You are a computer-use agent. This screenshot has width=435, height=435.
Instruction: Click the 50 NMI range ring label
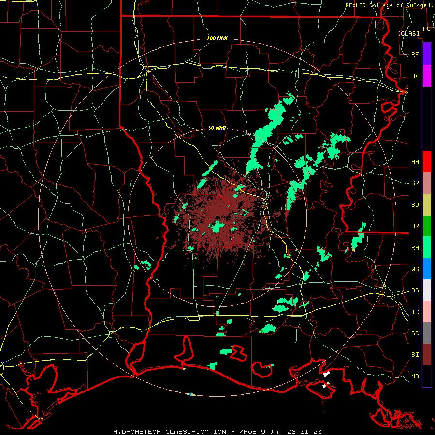217,128
